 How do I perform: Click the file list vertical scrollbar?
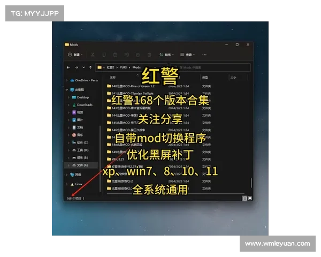point(251,182)
